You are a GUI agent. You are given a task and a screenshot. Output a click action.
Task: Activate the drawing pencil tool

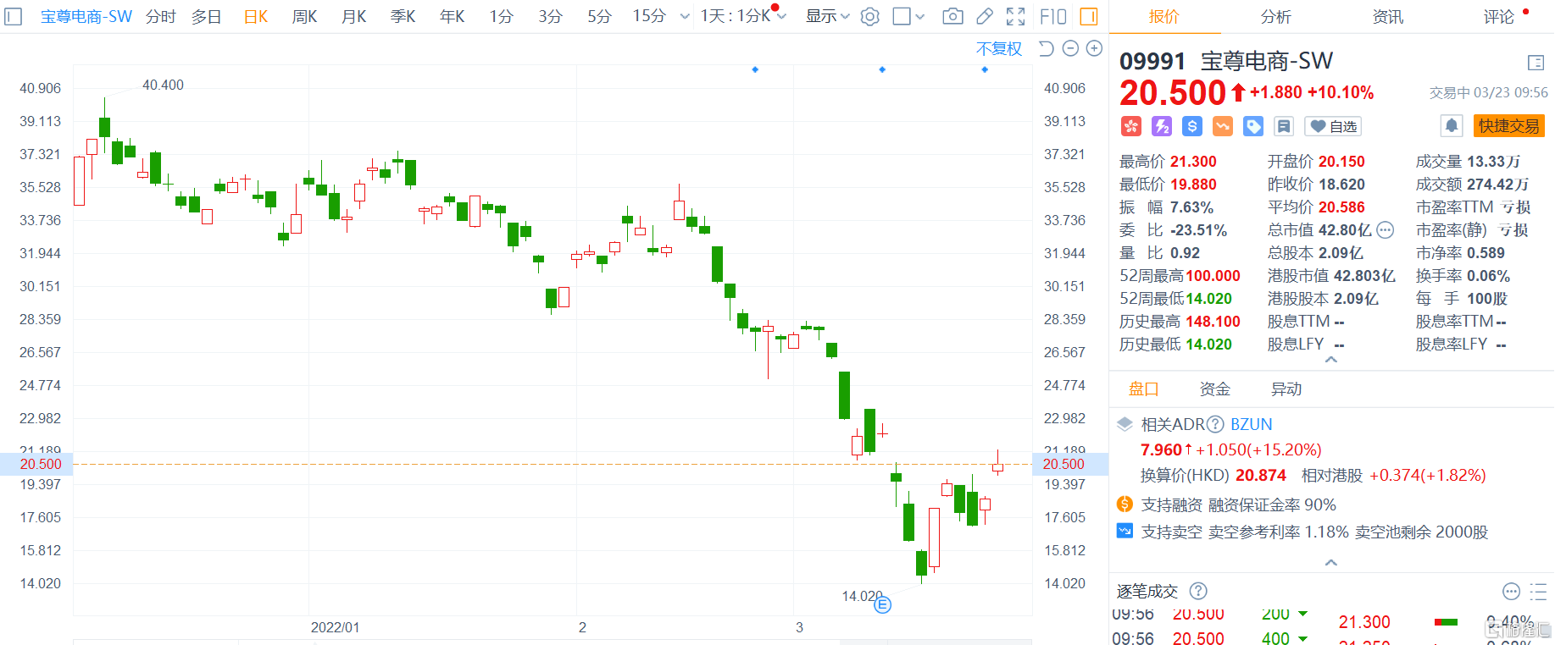(985, 16)
